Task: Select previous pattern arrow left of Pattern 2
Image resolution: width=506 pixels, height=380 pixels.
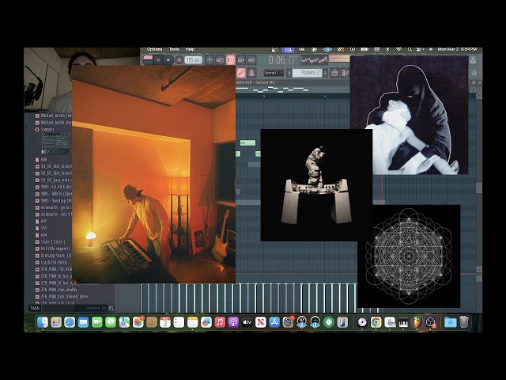Action: (289, 73)
